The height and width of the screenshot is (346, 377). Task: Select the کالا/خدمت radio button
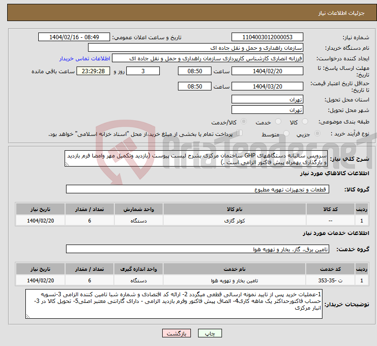(x=244, y=122)
